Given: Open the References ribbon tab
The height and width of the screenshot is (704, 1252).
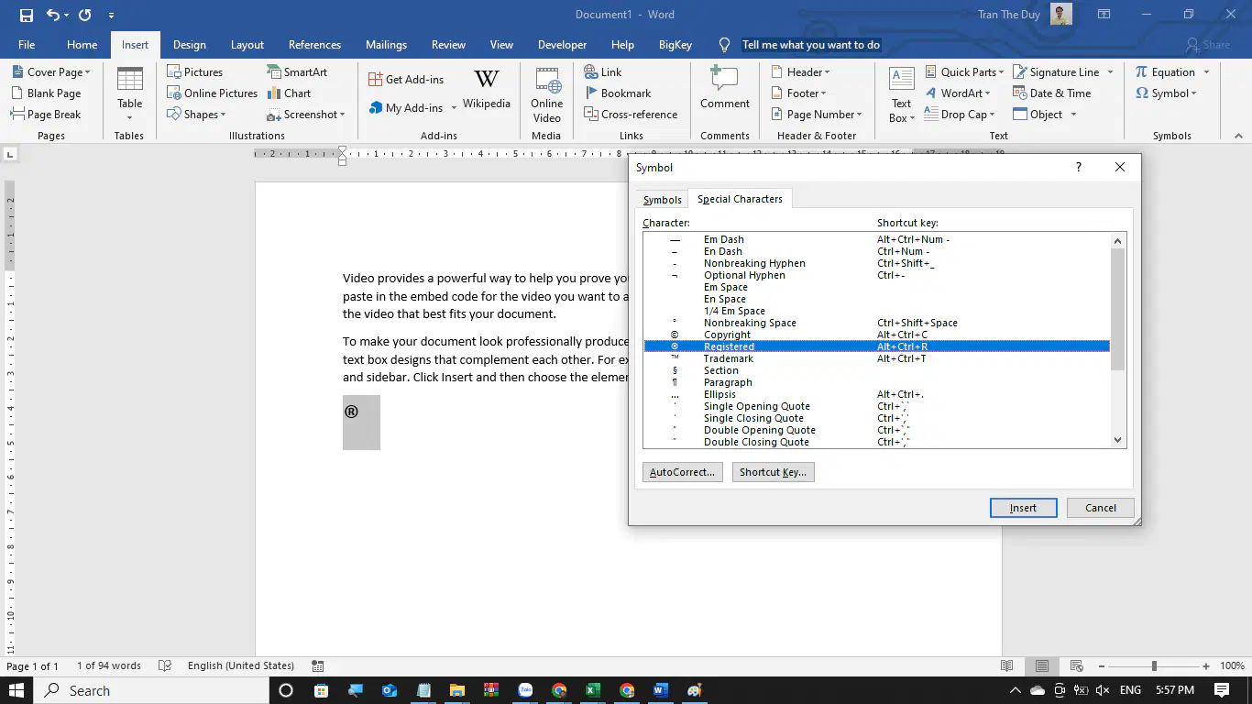Looking at the screenshot, I should pos(314,45).
